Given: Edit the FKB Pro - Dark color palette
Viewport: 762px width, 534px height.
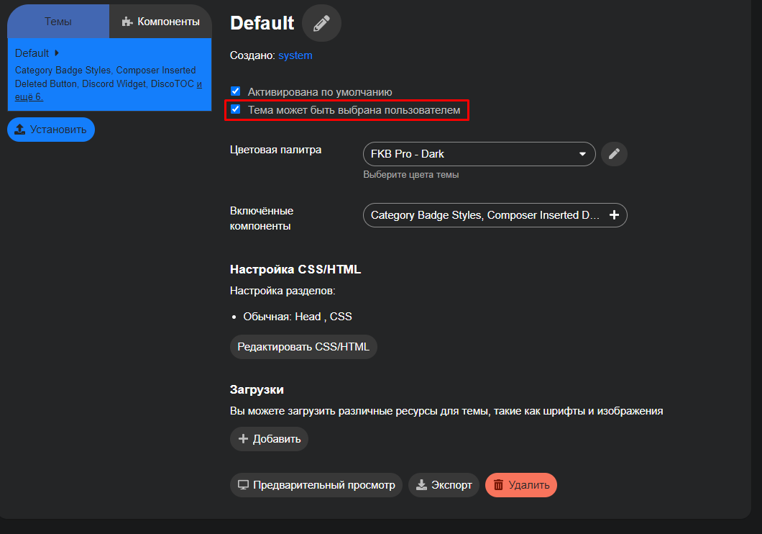Looking at the screenshot, I should [x=614, y=154].
